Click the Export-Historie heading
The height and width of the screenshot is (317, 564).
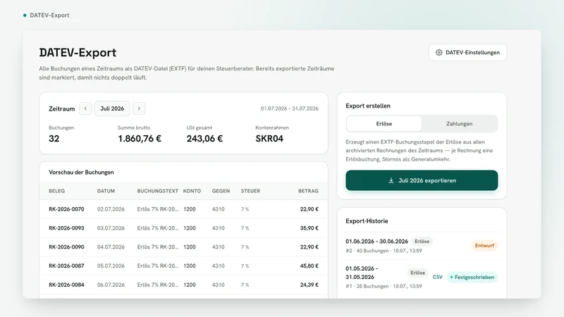pos(367,221)
